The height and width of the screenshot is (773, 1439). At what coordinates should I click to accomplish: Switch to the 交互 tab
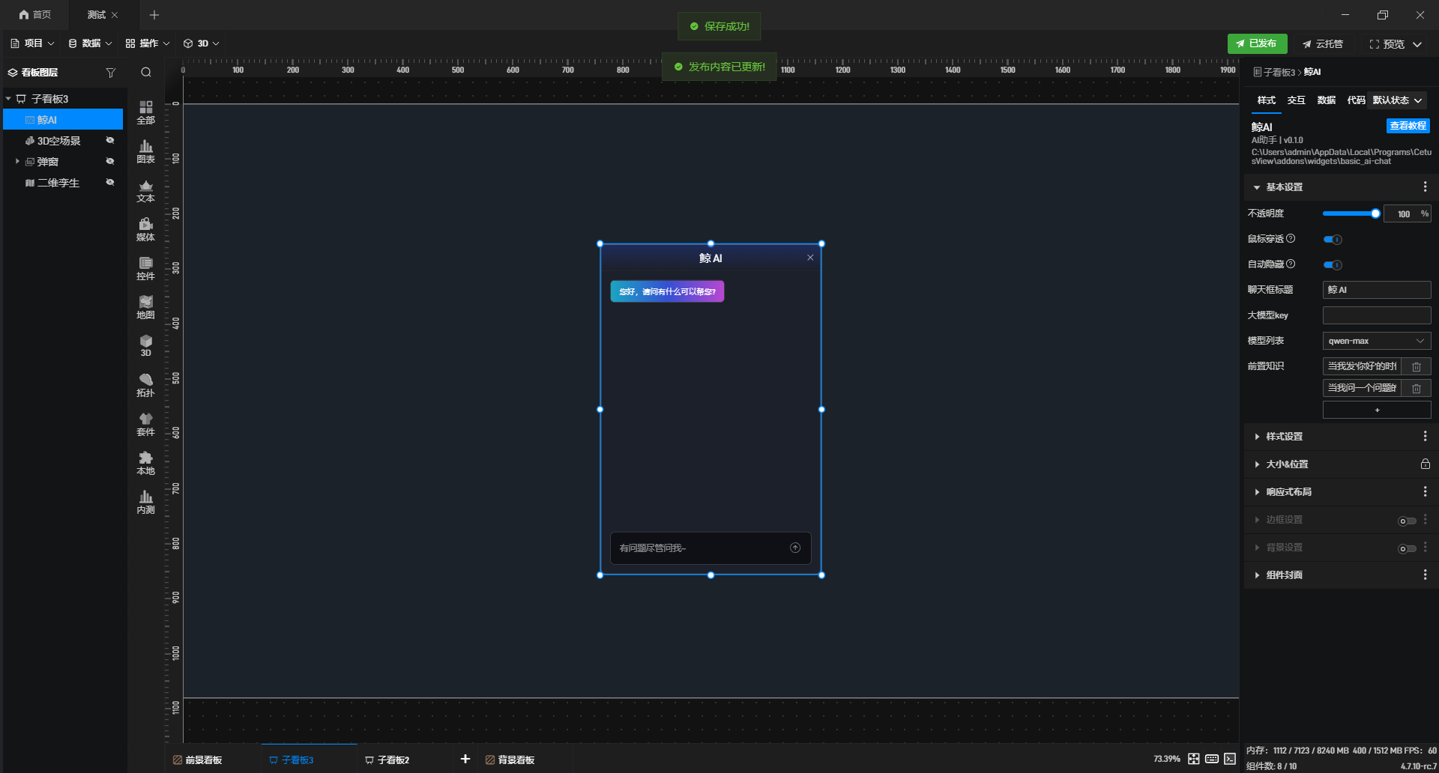1297,100
